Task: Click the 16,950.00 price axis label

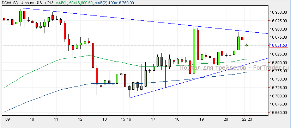Action: [x=278, y=12]
